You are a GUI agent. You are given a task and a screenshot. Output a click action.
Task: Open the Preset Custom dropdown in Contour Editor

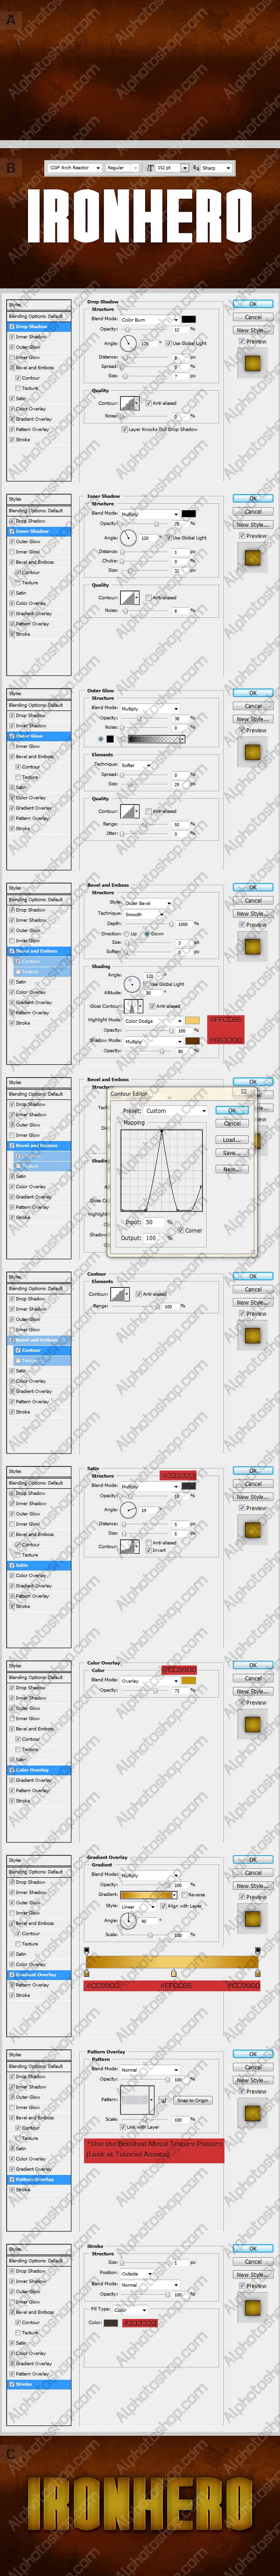176,1111
